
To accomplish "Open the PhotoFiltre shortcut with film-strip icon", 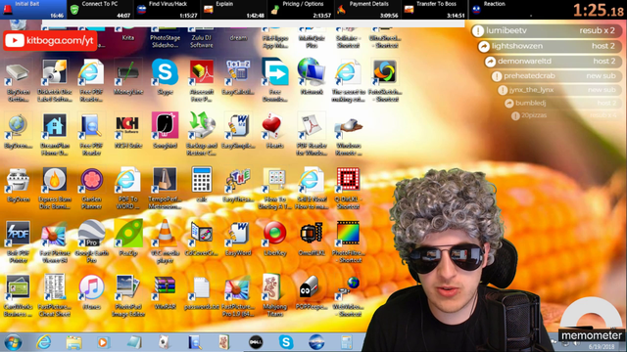I will (349, 242).
